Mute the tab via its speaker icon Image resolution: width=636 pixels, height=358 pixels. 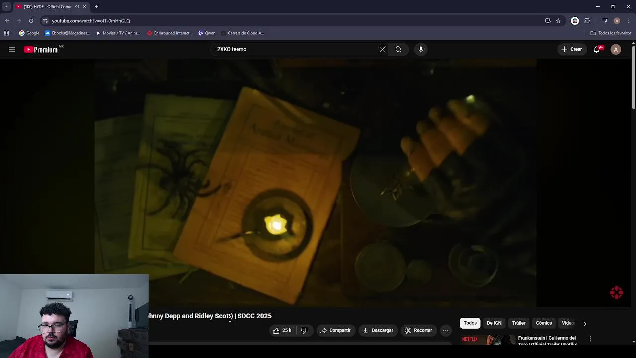tap(77, 6)
